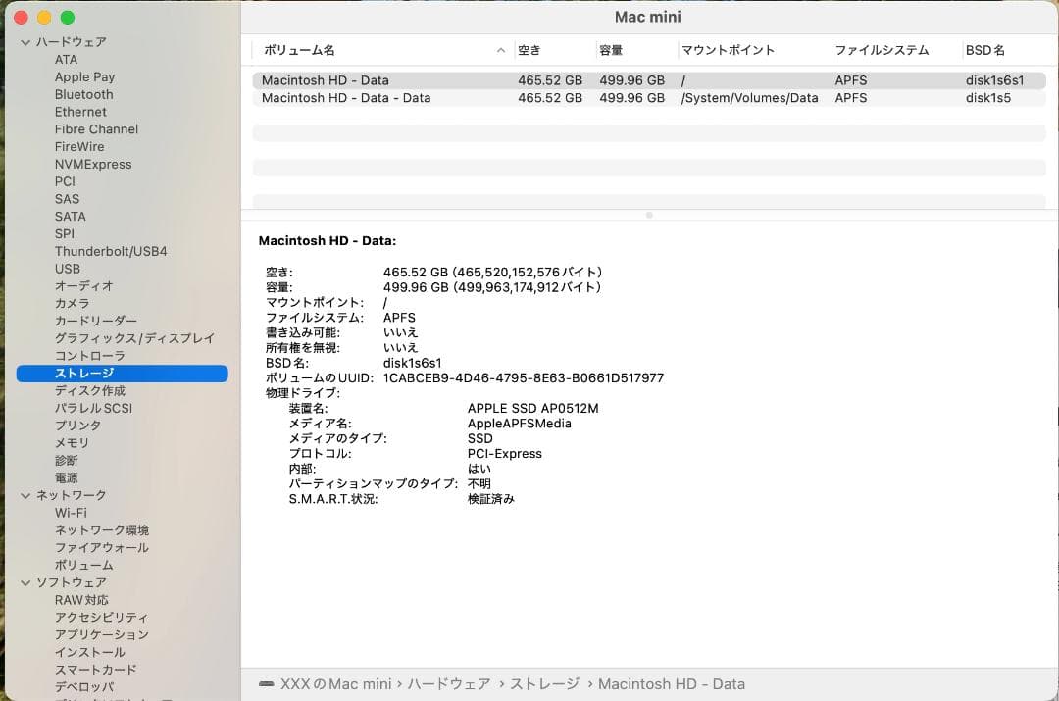This screenshot has width=1059, height=701.
Task: Click the pane splitter handle dot
Action: 649,215
